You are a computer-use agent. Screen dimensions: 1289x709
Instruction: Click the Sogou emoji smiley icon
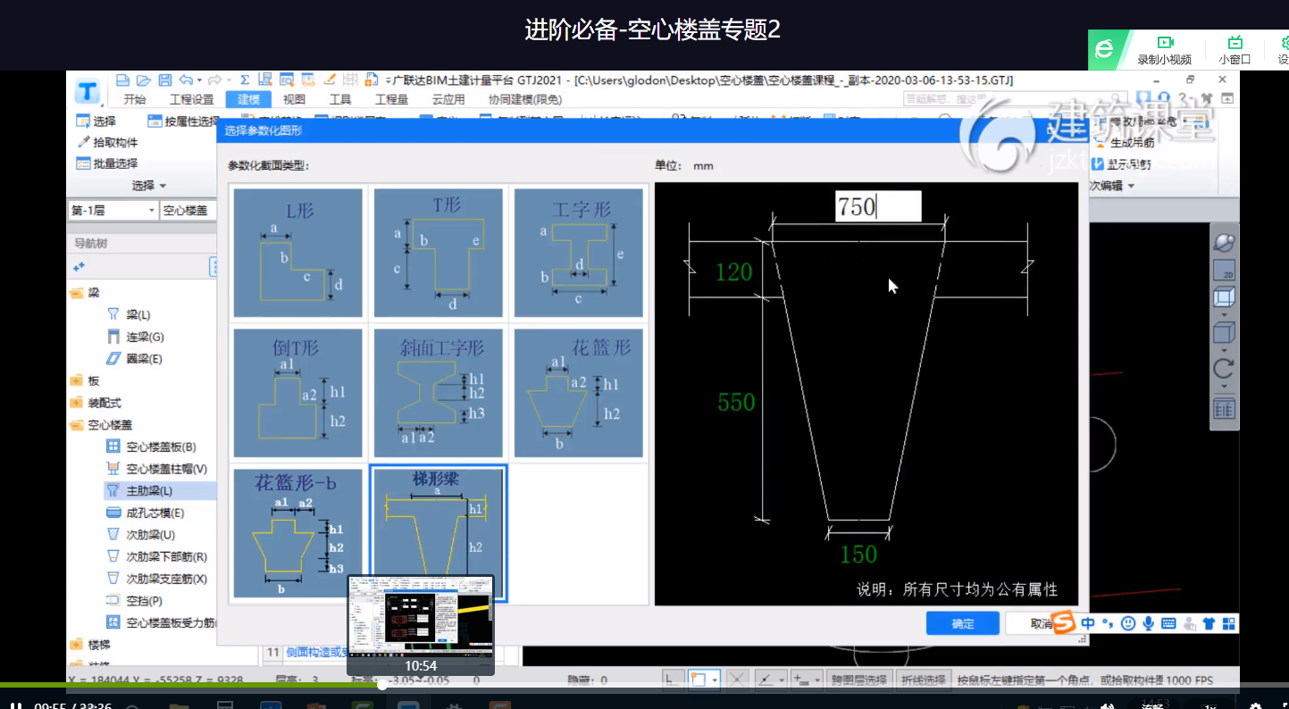(x=1128, y=623)
